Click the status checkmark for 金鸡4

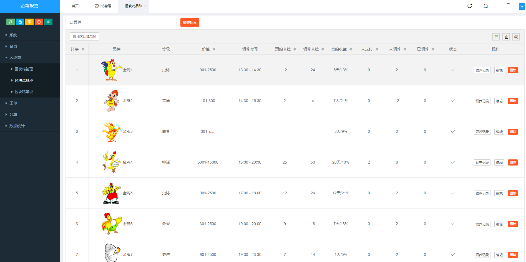click(x=453, y=162)
